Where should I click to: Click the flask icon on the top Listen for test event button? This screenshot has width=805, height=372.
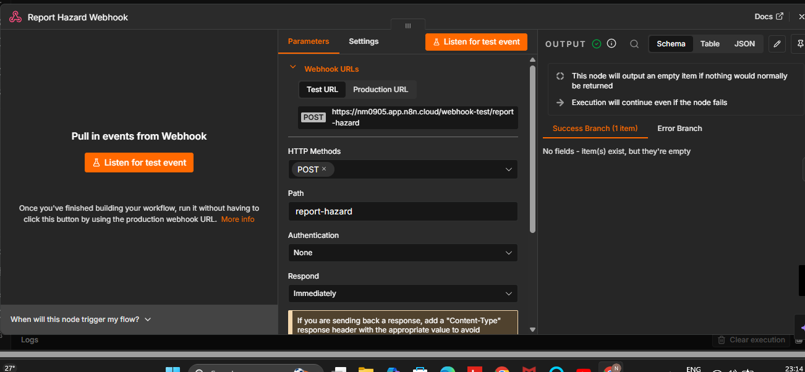coord(437,41)
